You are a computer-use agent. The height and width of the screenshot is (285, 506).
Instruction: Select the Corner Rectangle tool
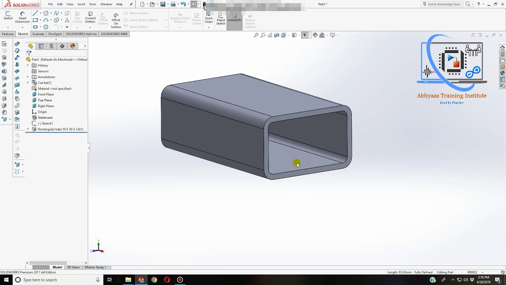[35, 20]
